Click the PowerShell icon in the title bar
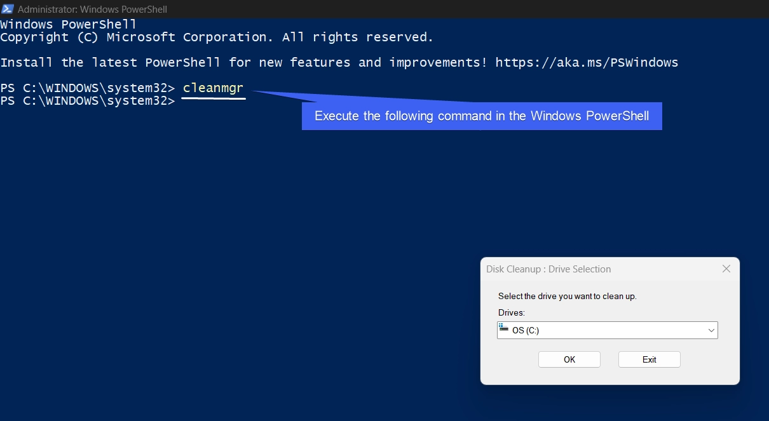769x421 pixels. click(x=8, y=10)
